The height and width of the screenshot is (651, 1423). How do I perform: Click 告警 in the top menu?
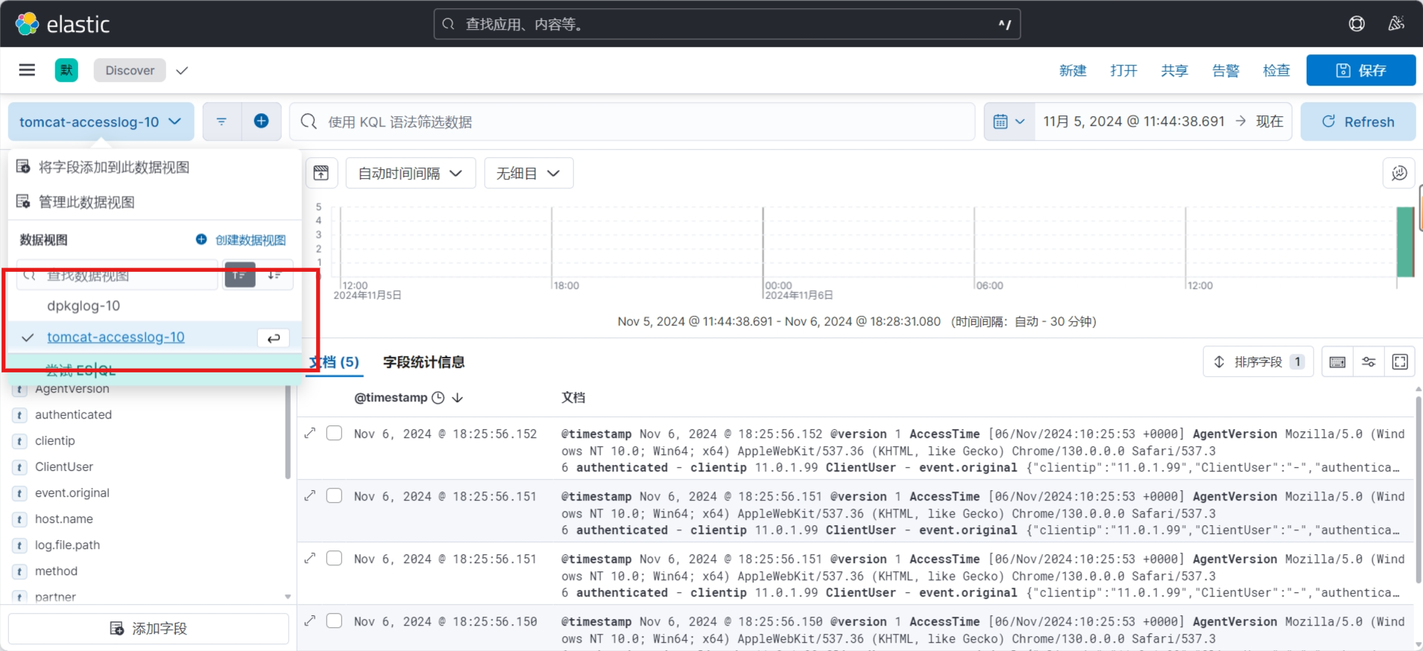(1225, 70)
